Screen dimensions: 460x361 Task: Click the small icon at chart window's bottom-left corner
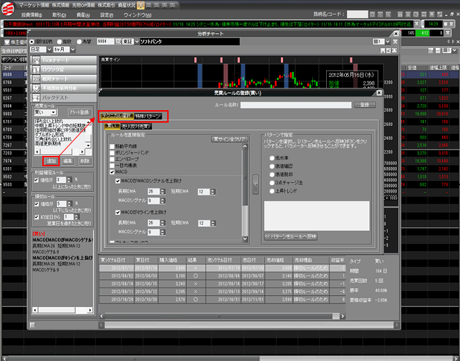pos(33,325)
